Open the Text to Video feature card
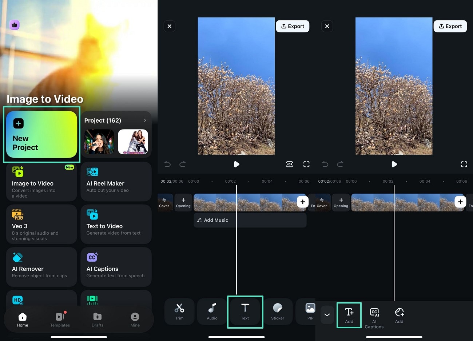The image size is (473, 341). [x=116, y=224]
